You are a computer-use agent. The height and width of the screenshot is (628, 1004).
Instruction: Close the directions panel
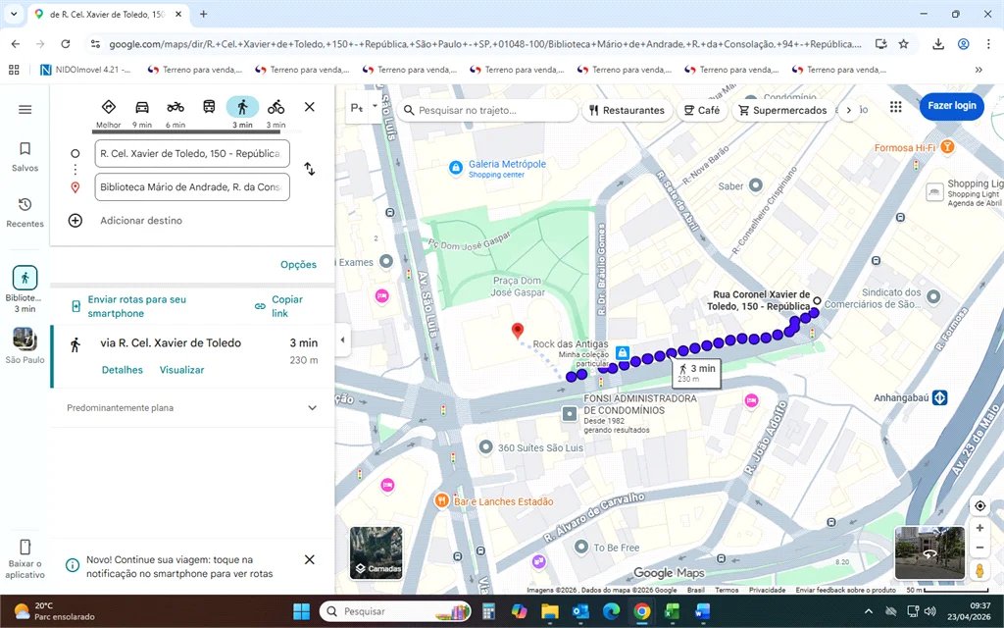(x=309, y=107)
